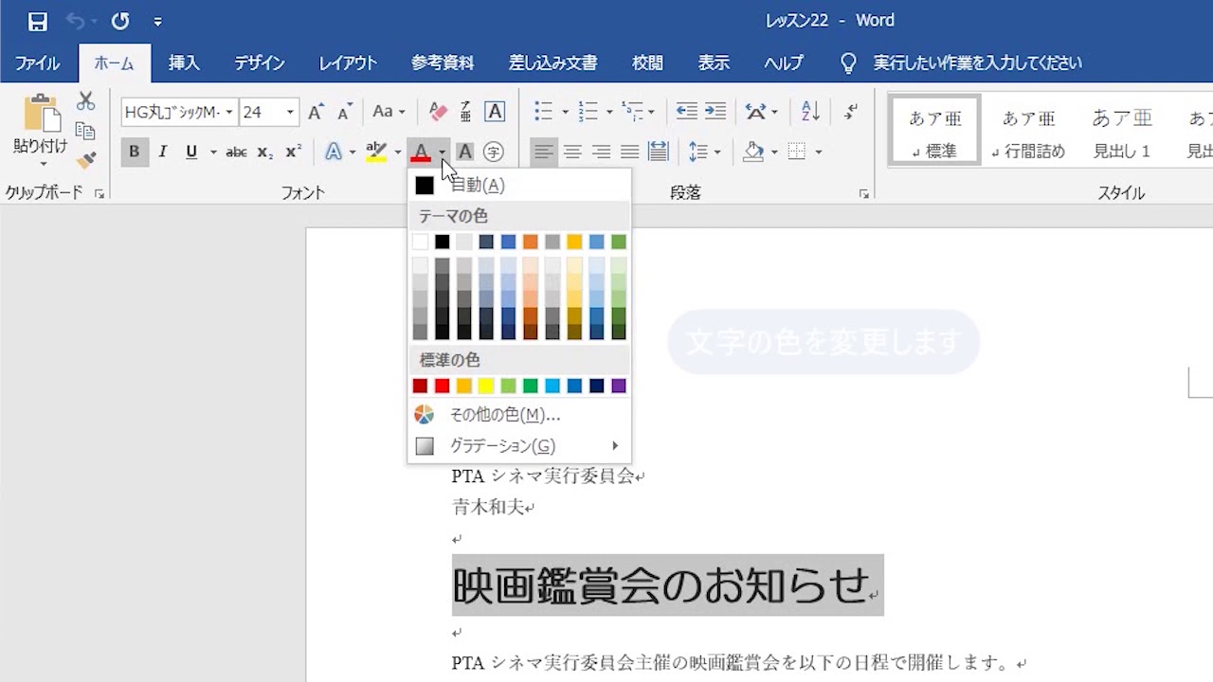Right-align the paragraph

601,152
